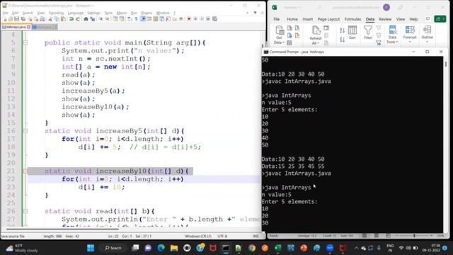This screenshot has width=453, height=255.
Task: Start macro recording with the red record icon
Action: (189, 19)
